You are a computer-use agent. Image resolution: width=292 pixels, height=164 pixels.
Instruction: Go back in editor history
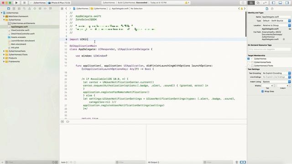click(66, 9)
